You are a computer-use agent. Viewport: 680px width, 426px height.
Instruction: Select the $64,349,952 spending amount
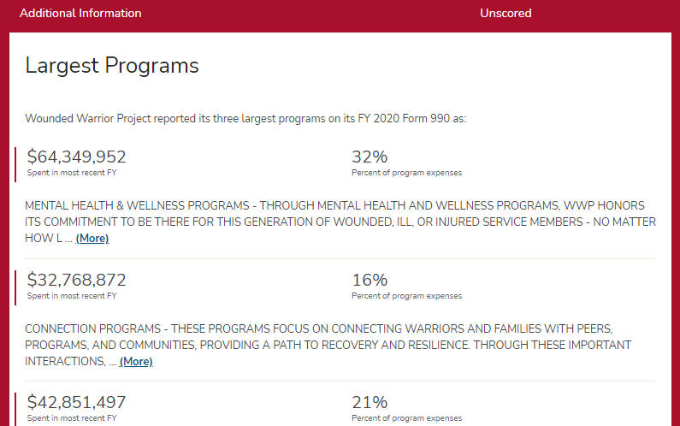(x=76, y=157)
